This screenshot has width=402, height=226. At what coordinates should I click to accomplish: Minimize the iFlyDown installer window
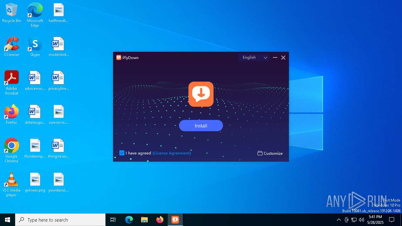tap(275, 57)
